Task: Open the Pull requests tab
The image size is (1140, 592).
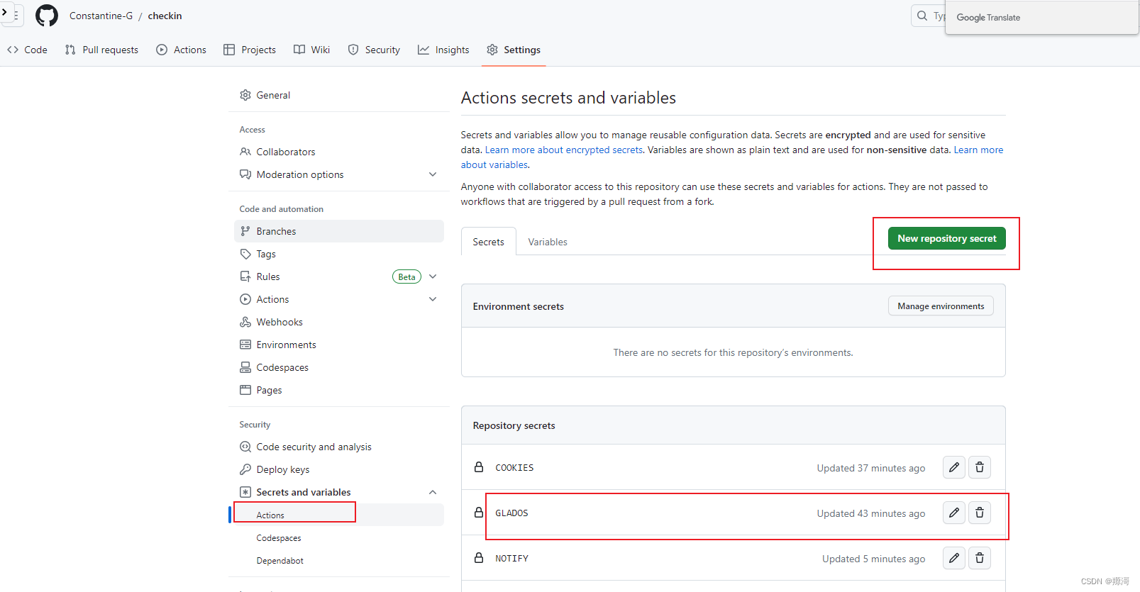Action: click(101, 50)
